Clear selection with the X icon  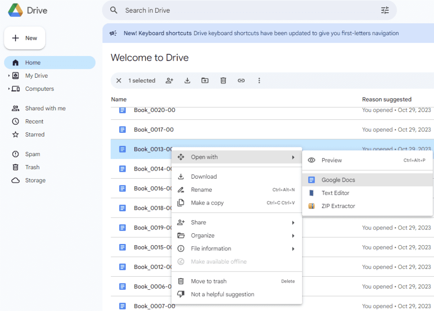(119, 81)
